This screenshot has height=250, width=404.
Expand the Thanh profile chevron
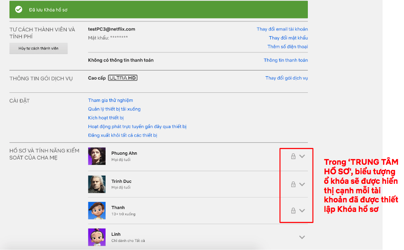point(302,210)
